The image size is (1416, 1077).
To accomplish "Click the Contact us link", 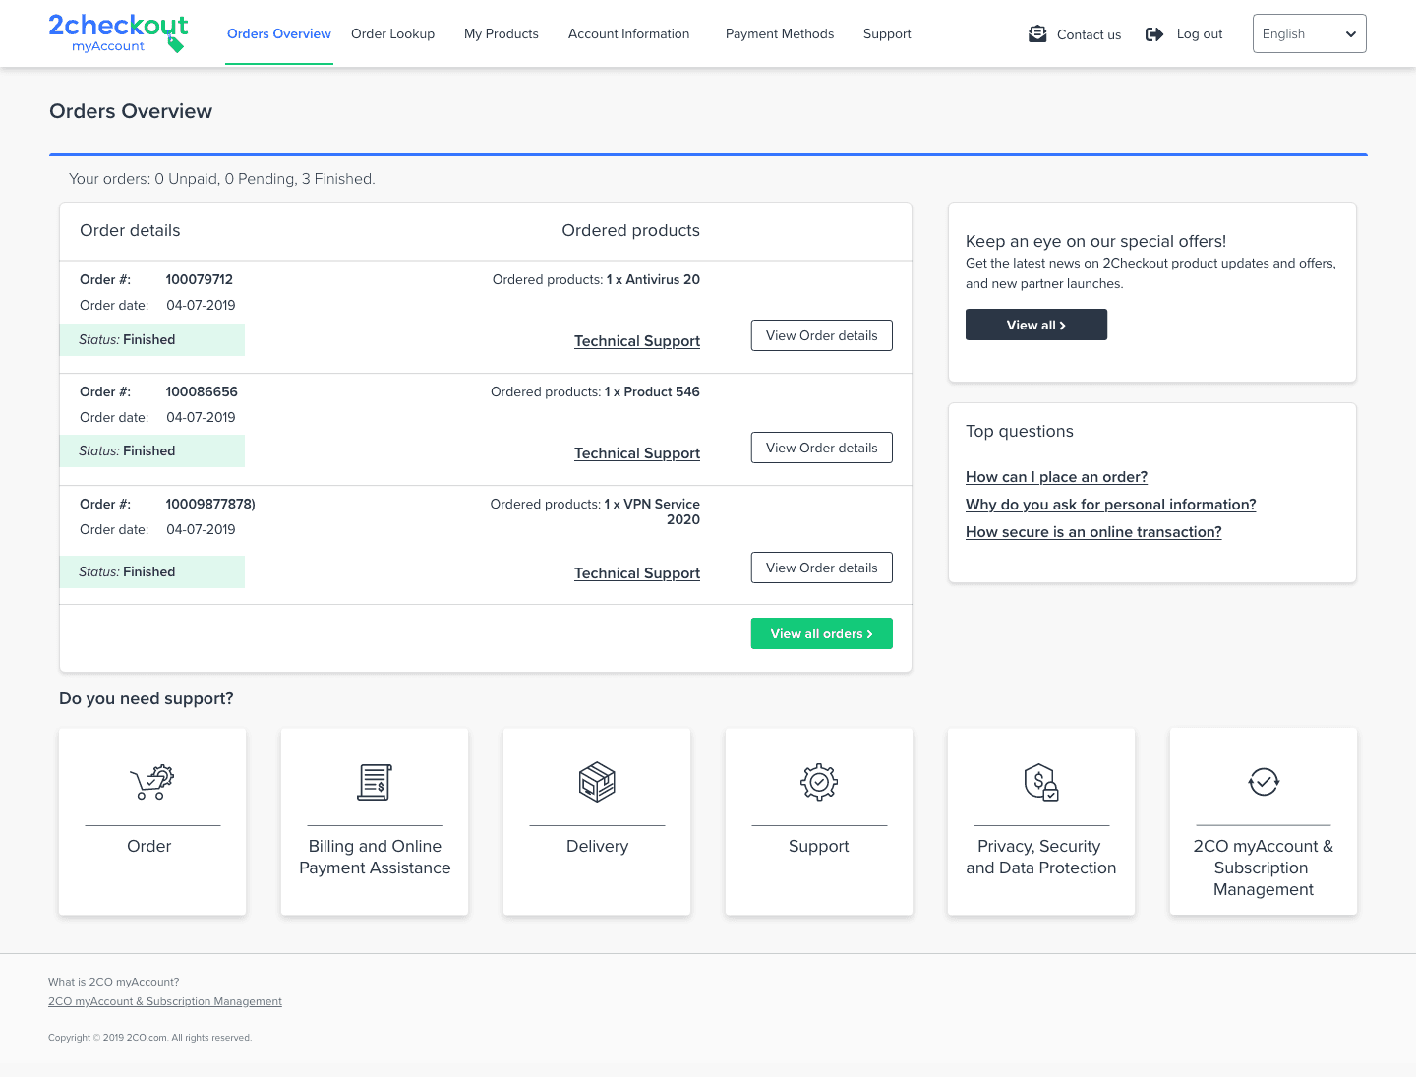I will (x=1089, y=34).
